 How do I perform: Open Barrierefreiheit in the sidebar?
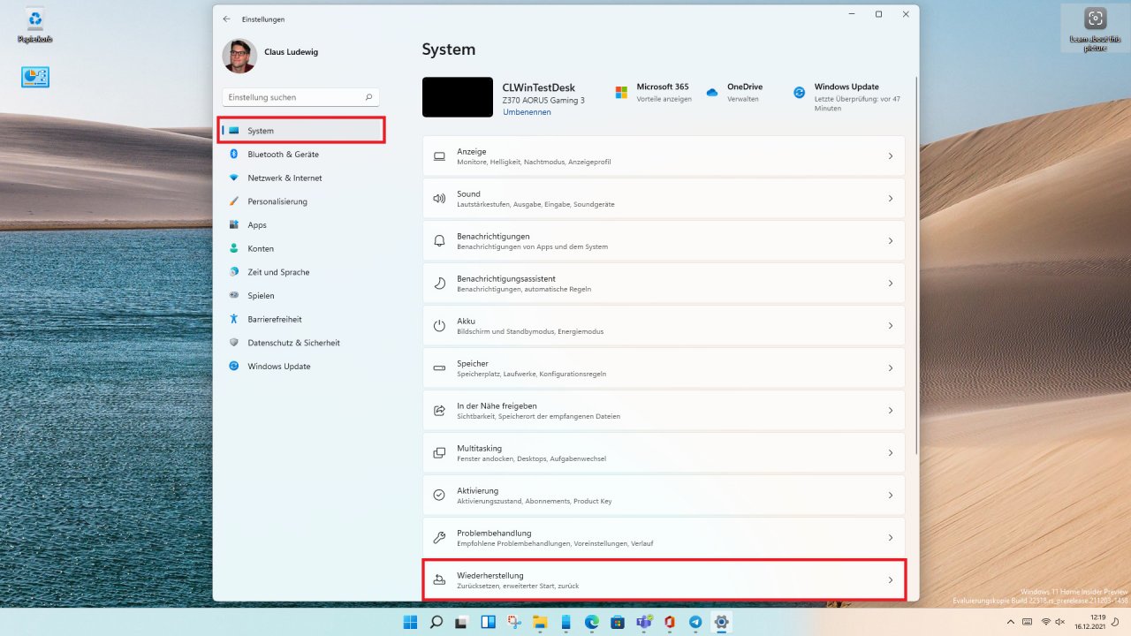click(301, 319)
